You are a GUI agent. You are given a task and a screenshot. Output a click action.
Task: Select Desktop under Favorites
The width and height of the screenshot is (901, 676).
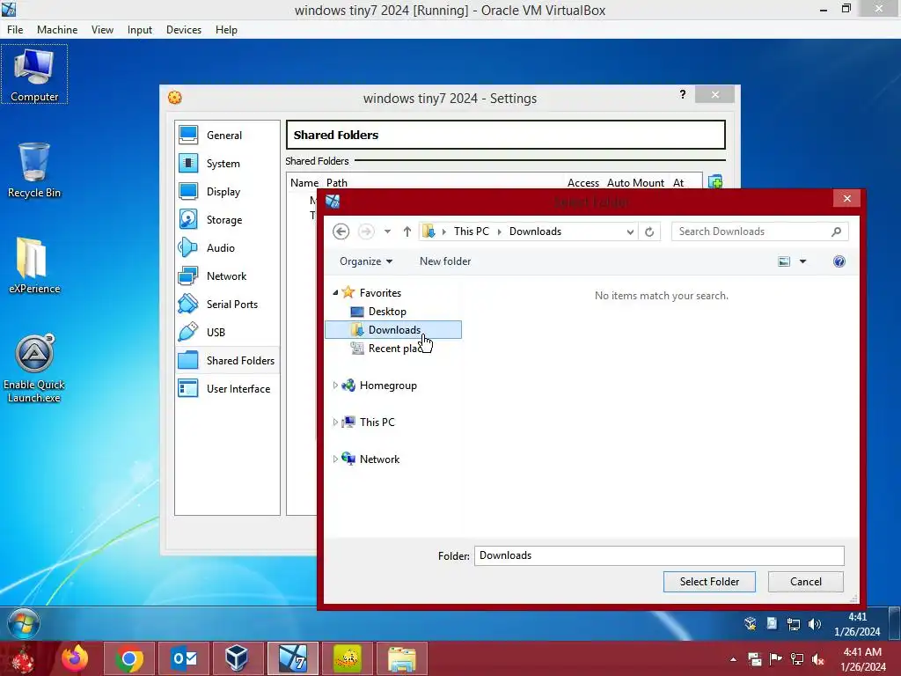coord(387,312)
